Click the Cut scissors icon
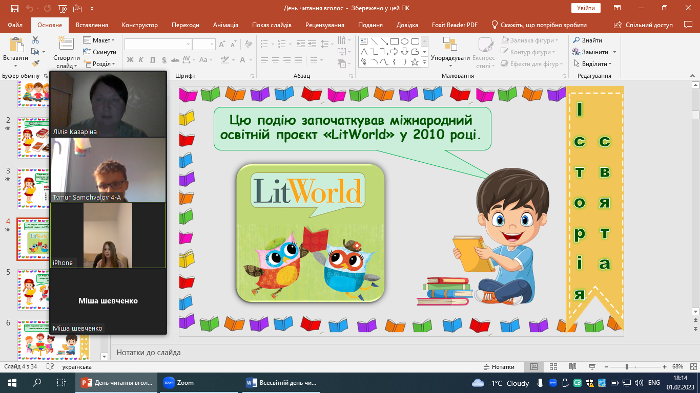The width and height of the screenshot is (700, 393). pos(35,40)
